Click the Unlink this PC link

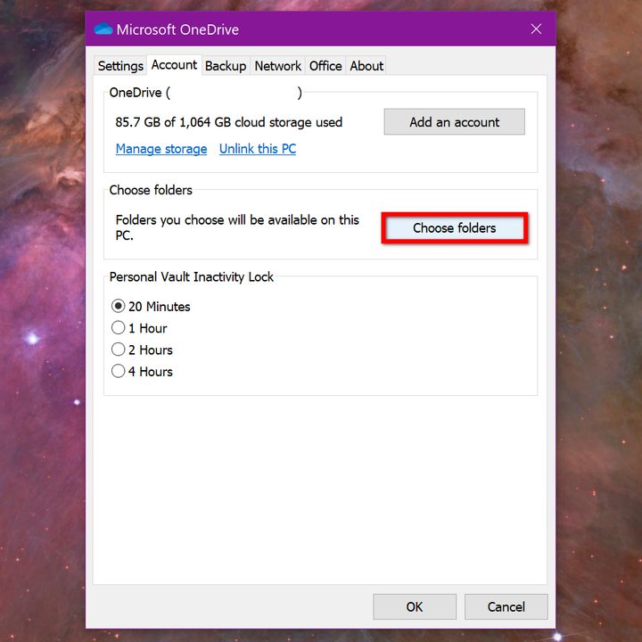[x=258, y=149]
